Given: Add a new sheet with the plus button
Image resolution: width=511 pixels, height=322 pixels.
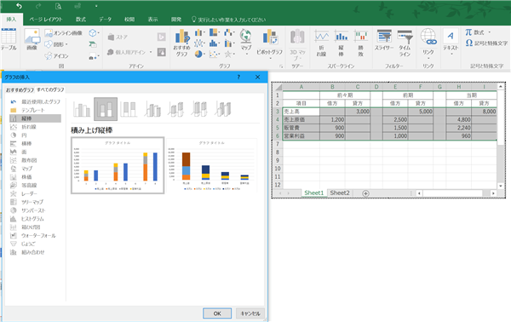Looking at the screenshot, I should 365,193.
